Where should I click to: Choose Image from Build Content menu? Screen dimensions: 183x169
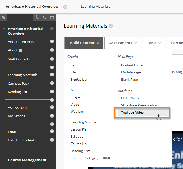click(75, 97)
